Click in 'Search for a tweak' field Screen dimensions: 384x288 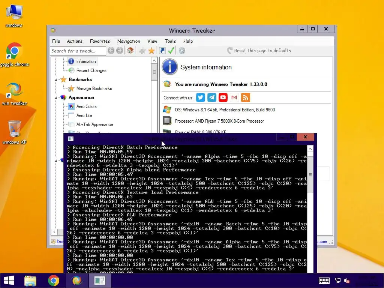[x=78, y=51]
